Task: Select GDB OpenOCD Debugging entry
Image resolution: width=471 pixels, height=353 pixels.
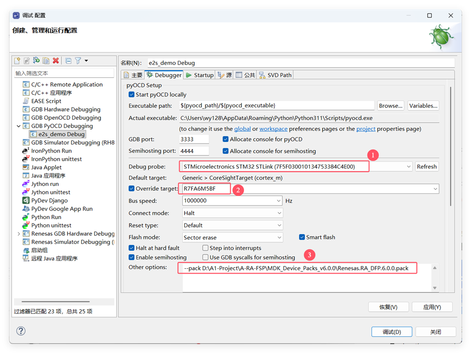Action: point(66,118)
